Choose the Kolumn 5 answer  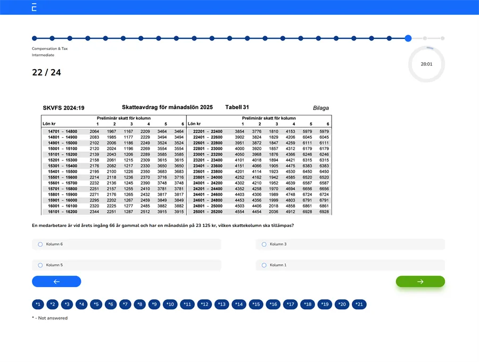40,265
